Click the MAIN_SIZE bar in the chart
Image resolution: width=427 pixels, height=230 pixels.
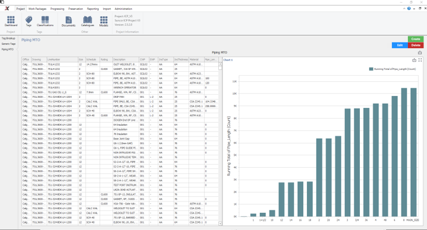tap(413, 152)
